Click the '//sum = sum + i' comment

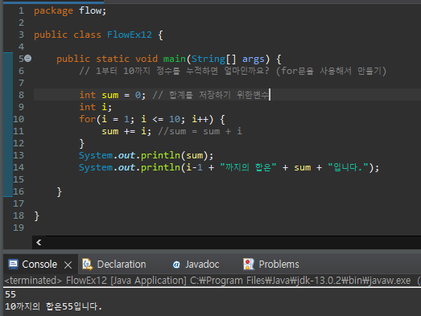pyautogui.click(x=200, y=131)
